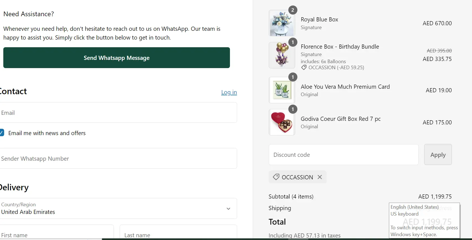This screenshot has width=472, height=240.
Task: Click the Send Whatsapp Message button
Action: (117, 58)
